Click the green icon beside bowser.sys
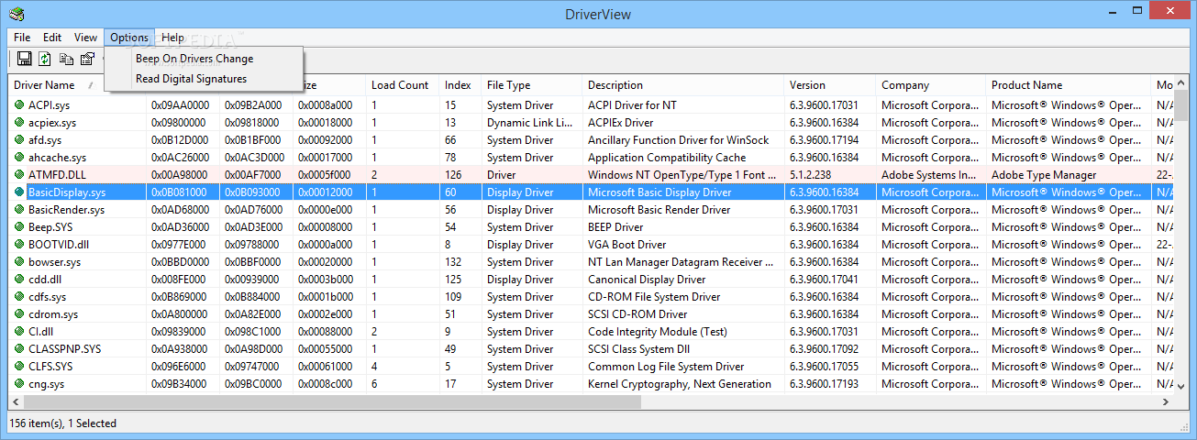This screenshot has height=440, width=1197. click(x=19, y=262)
